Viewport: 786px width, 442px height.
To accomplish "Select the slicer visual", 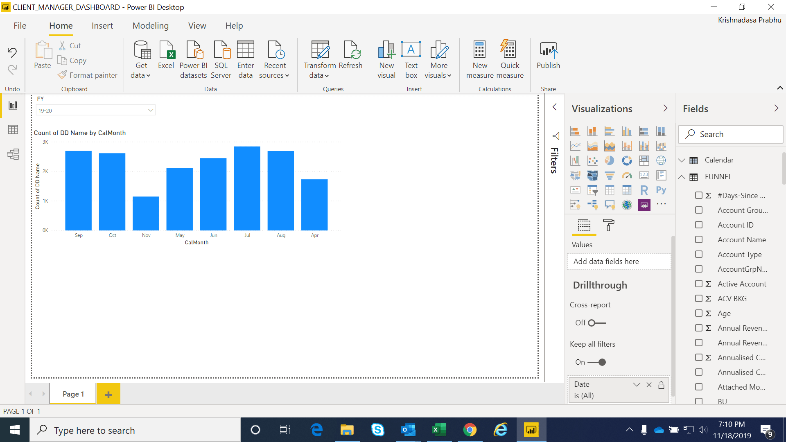I will point(592,190).
